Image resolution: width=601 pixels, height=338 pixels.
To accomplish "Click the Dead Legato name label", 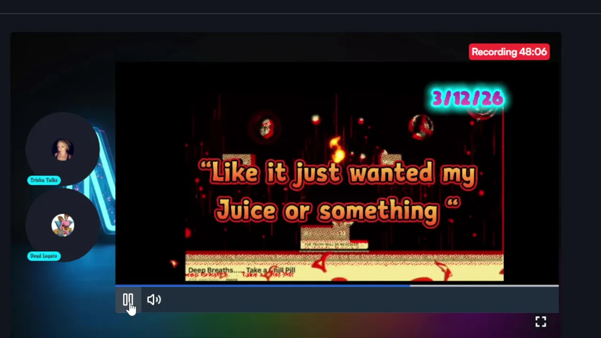I will pyautogui.click(x=44, y=256).
